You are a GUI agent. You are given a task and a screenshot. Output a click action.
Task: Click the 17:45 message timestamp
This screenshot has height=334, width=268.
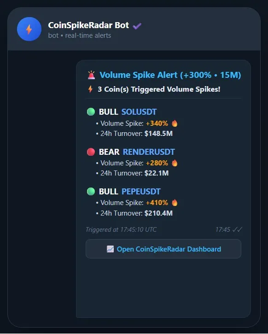(223, 229)
